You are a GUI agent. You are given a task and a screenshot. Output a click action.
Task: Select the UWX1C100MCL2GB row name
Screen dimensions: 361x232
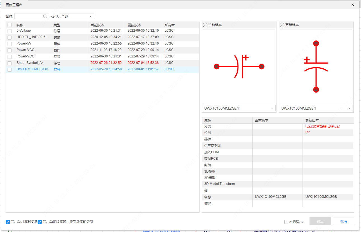pyautogui.click(x=32, y=69)
